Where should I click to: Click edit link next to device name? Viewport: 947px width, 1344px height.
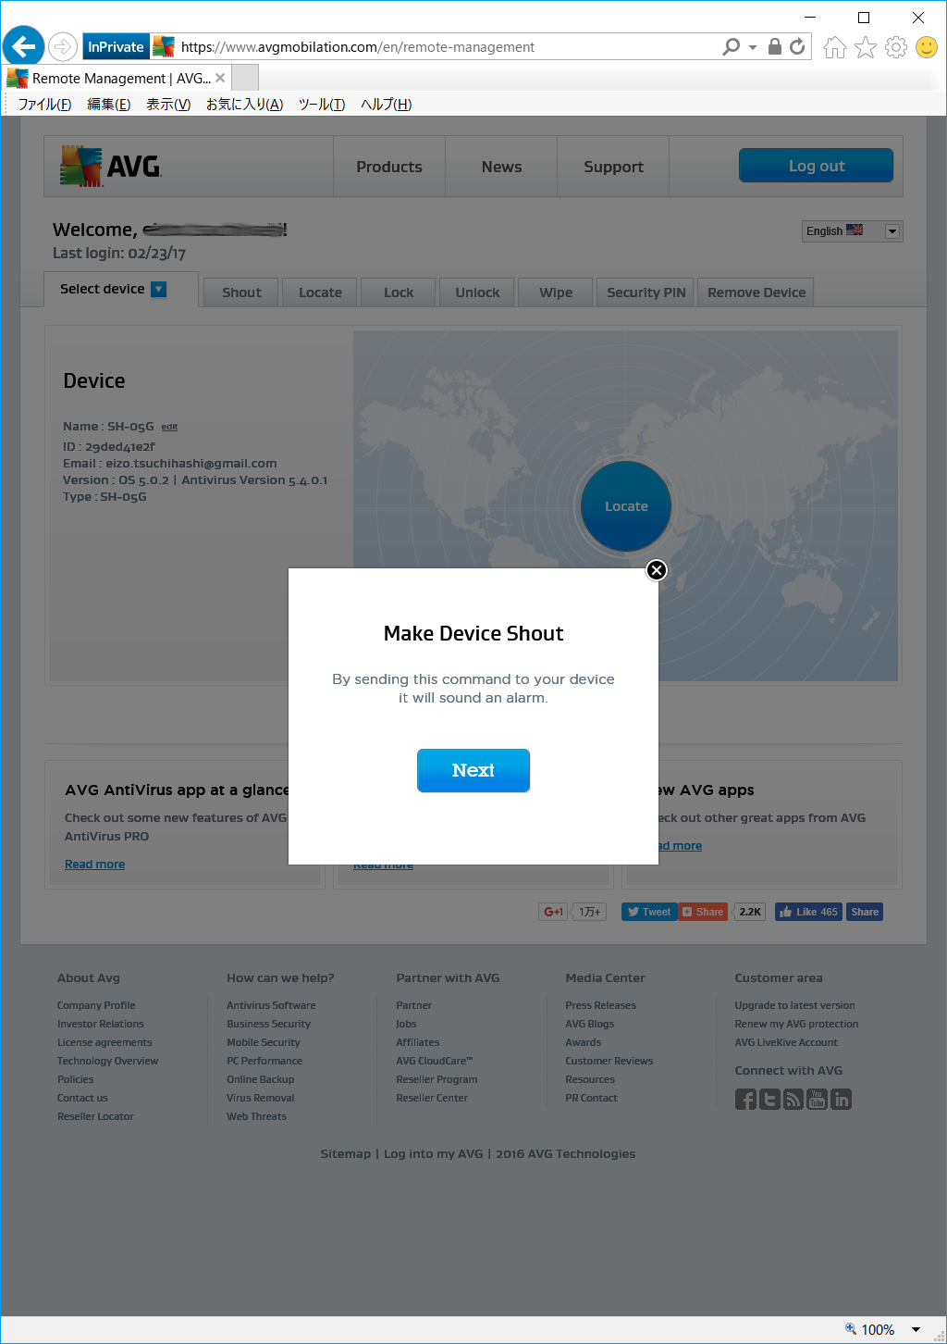169,427
